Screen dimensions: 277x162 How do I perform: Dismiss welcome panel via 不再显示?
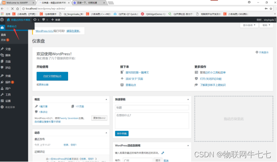click(x=262, y=52)
